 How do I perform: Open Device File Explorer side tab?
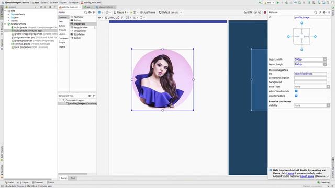click(333, 168)
